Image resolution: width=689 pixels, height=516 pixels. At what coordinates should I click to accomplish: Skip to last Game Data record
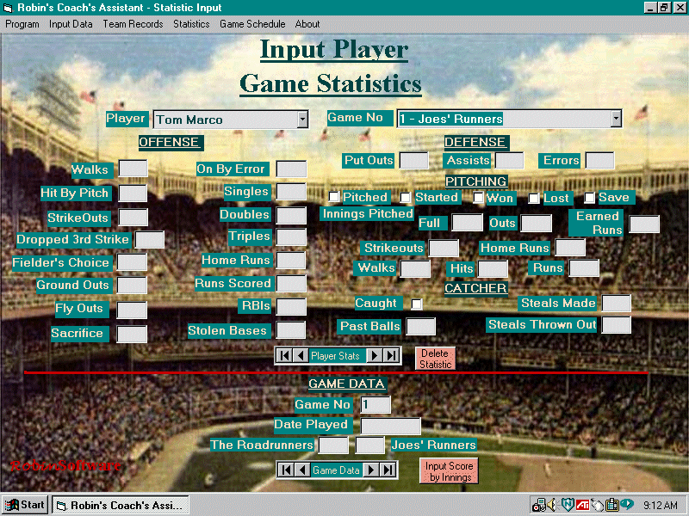click(x=388, y=470)
